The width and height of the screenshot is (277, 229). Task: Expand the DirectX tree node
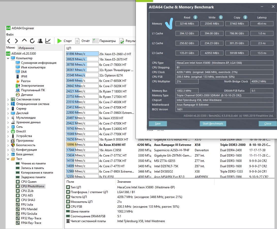(x=8, y=132)
